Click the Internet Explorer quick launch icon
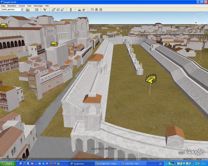Image resolution: width=208 pixels, height=166 pixels. click(24, 164)
